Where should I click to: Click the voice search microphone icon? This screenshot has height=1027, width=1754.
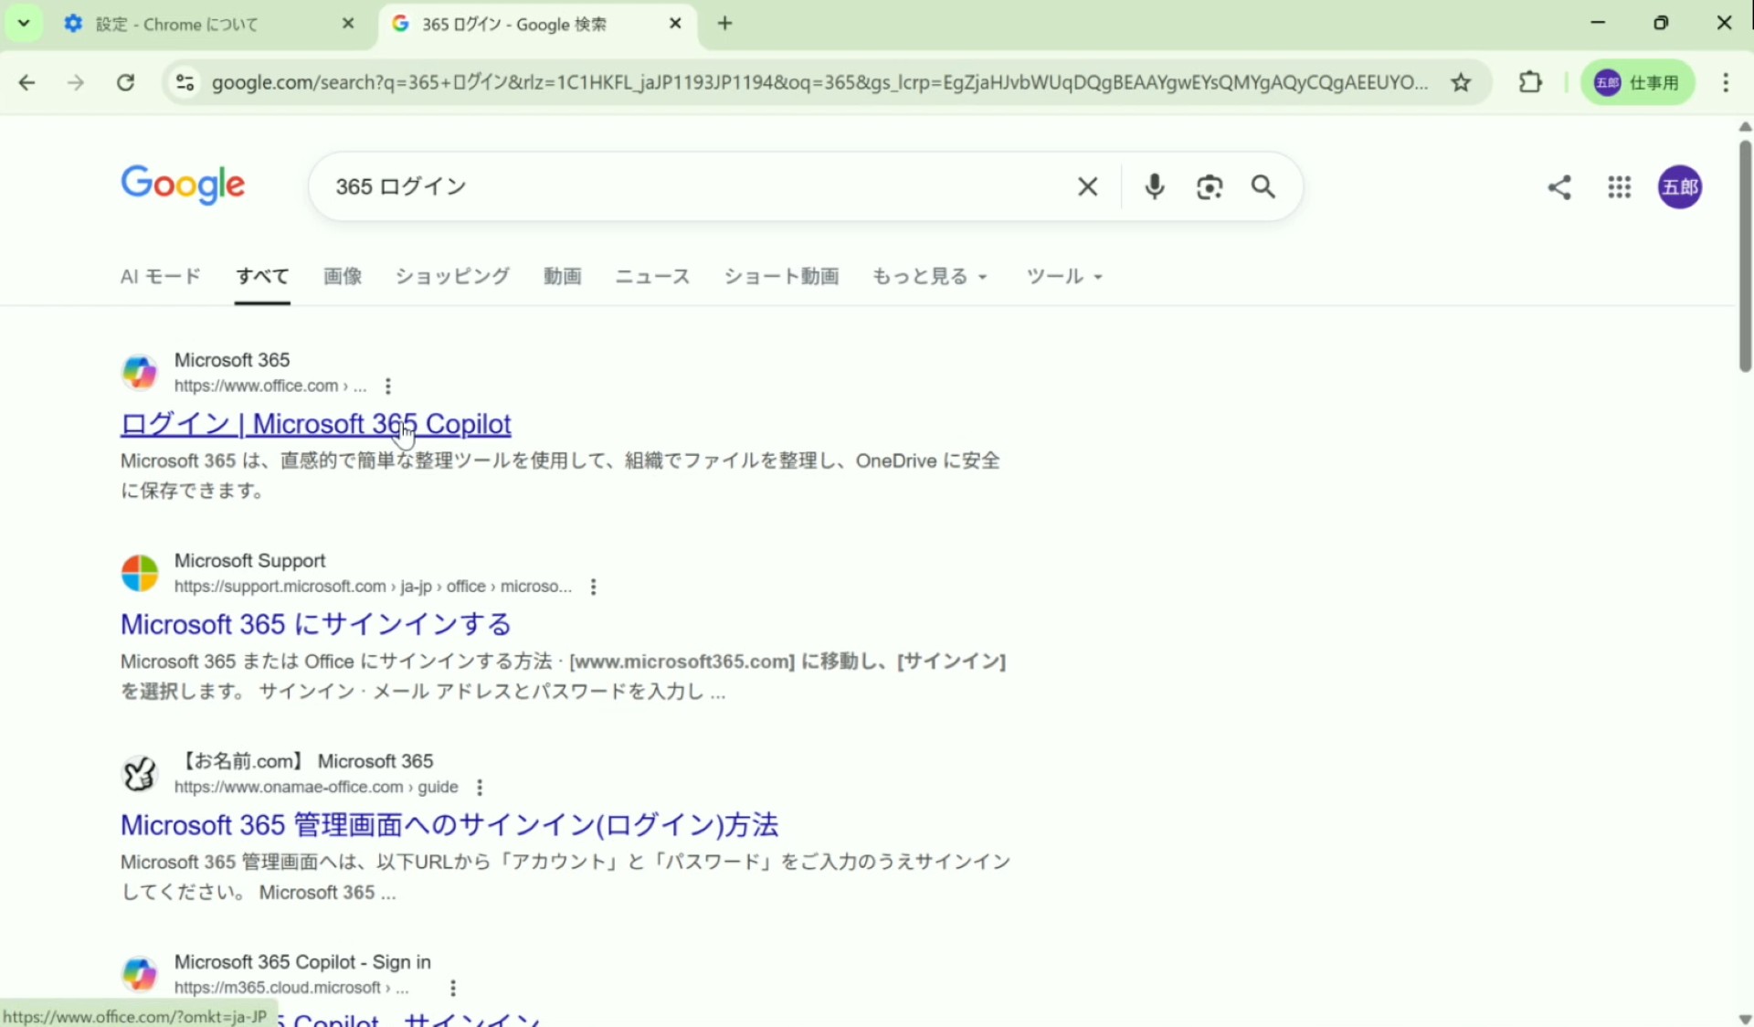1154,186
